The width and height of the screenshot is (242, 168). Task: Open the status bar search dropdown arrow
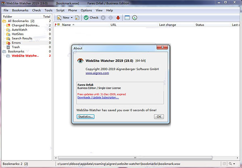coord(234,164)
